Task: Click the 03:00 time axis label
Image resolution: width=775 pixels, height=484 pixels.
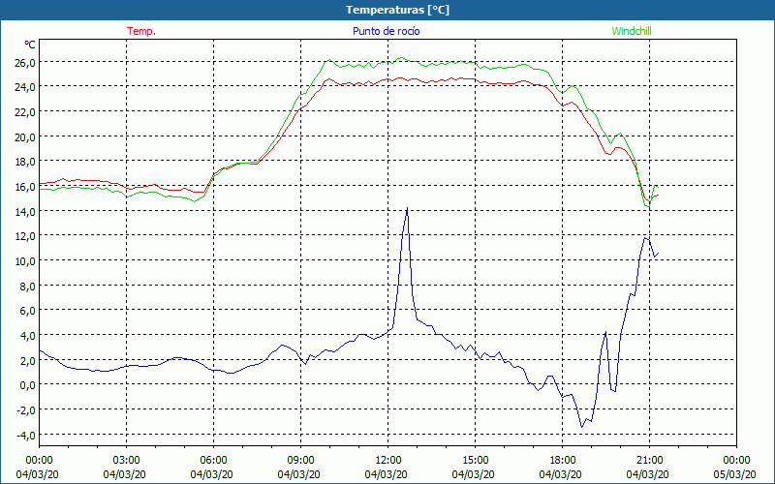Action: 126,461
